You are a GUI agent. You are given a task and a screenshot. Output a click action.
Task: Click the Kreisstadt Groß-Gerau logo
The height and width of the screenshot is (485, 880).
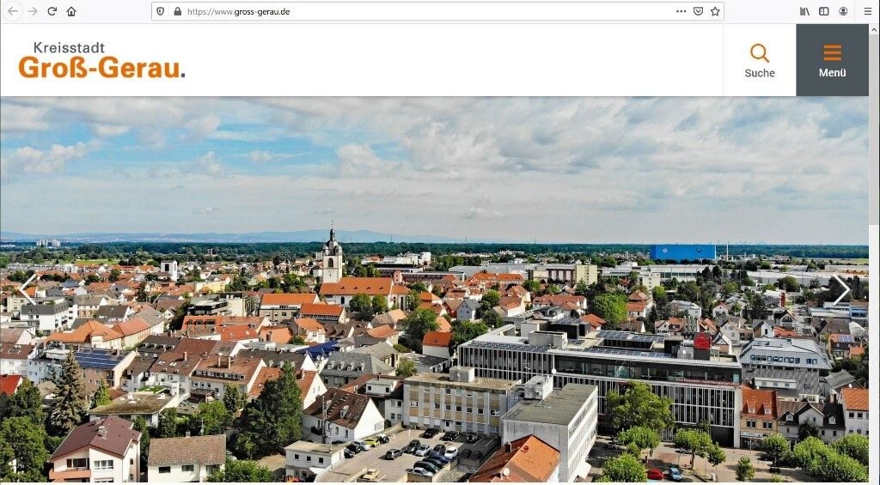tap(101, 60)
